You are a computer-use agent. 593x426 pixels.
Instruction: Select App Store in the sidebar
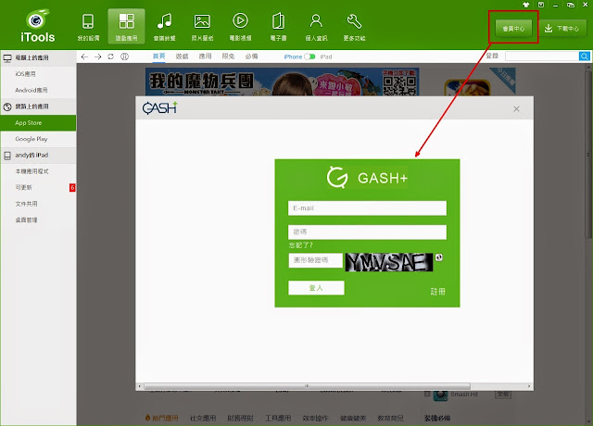38,123
